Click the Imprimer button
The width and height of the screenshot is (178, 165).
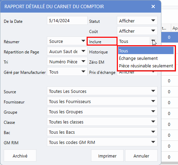click(x=107, y=155)
